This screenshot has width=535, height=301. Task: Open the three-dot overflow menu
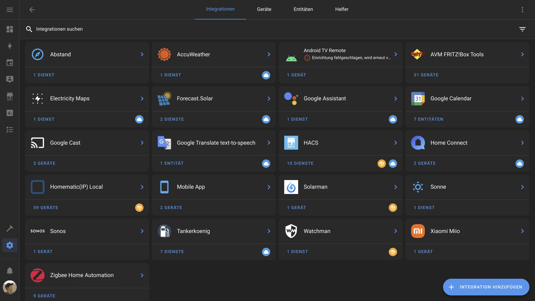coord(522,10)
